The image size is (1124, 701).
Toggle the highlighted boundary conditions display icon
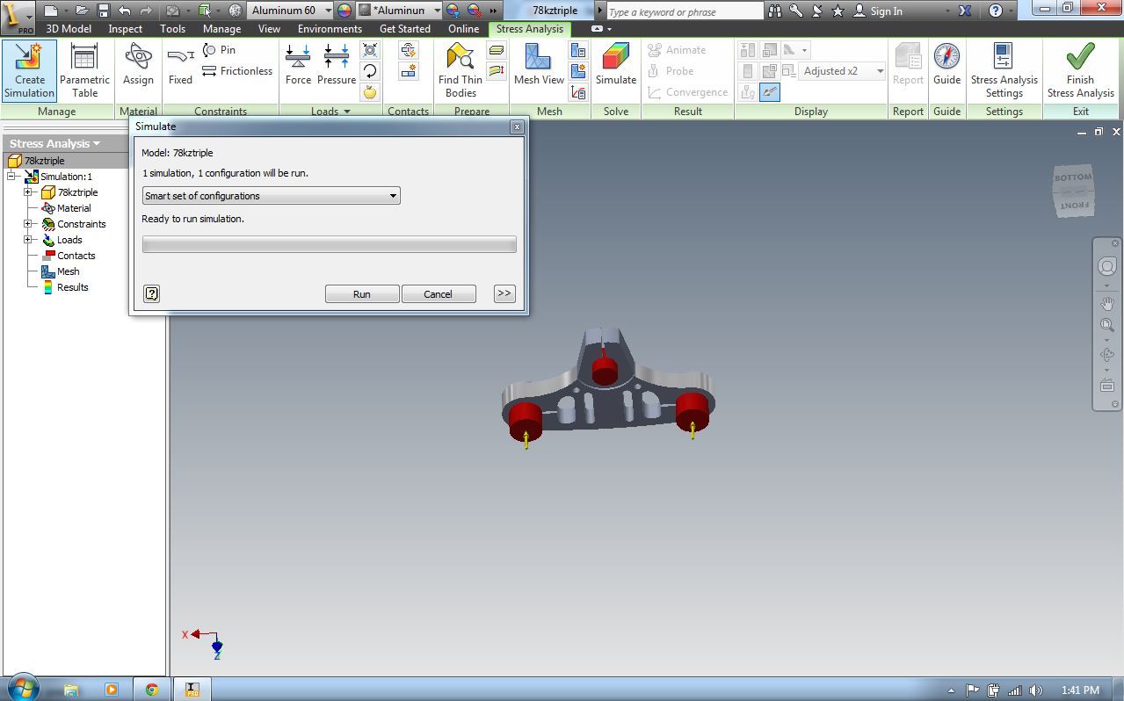pos(769,91)
